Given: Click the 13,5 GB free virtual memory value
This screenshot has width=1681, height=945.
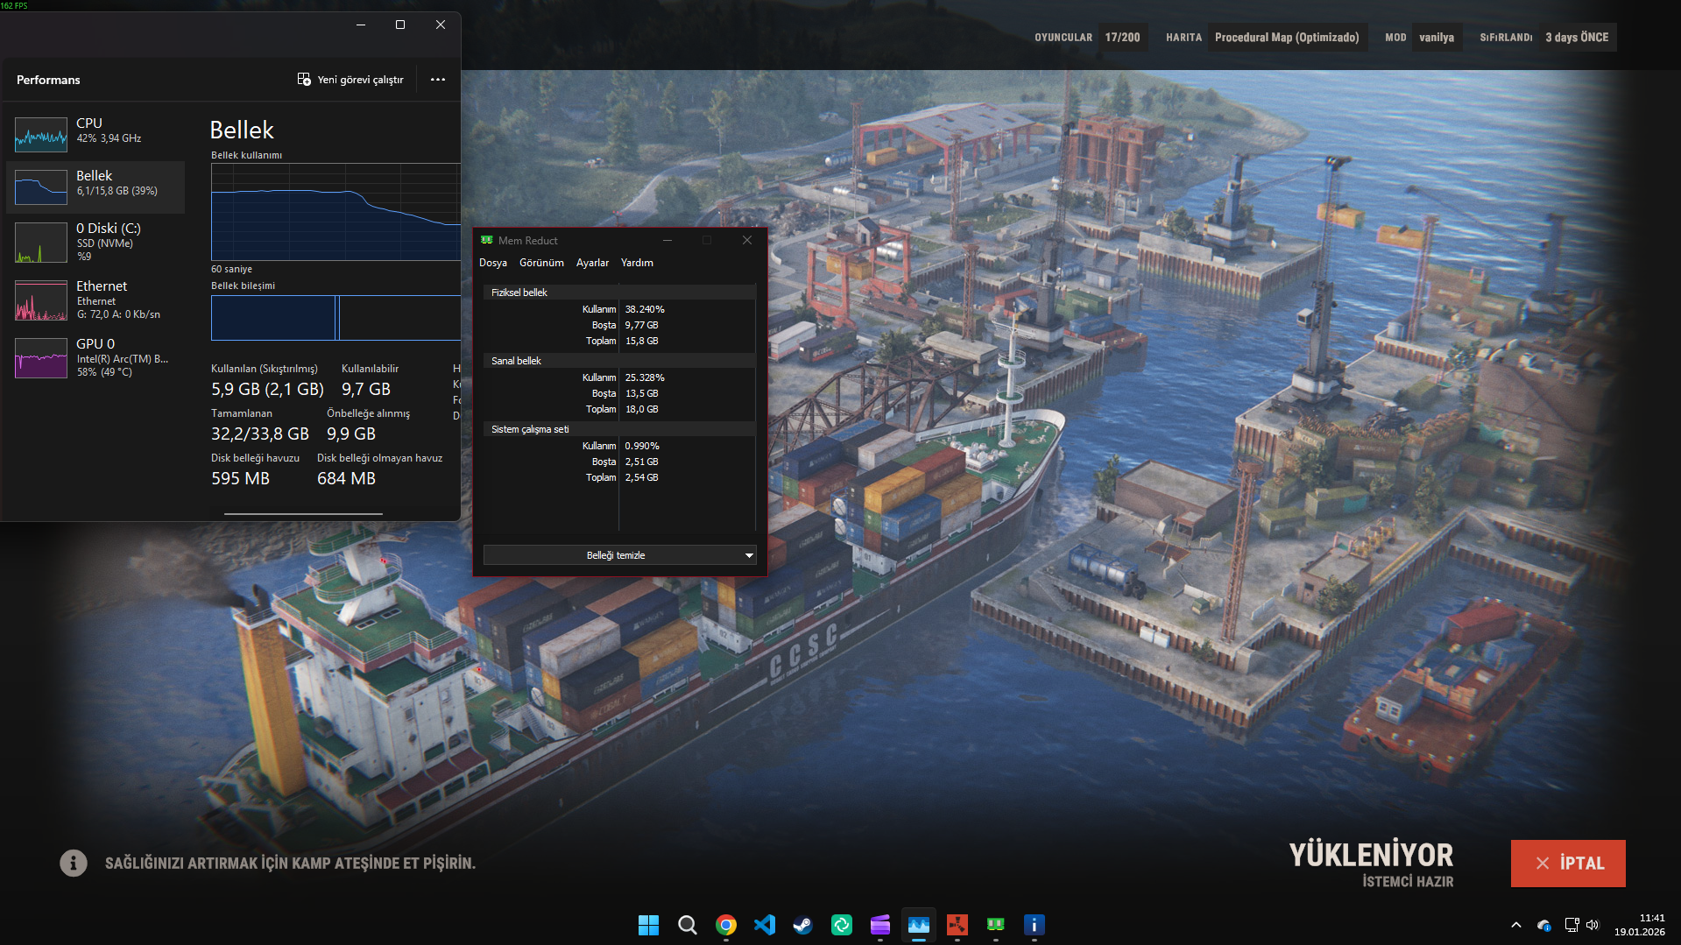Looking at the screenshot, I should pyautogui.click(x=642, y=393).
